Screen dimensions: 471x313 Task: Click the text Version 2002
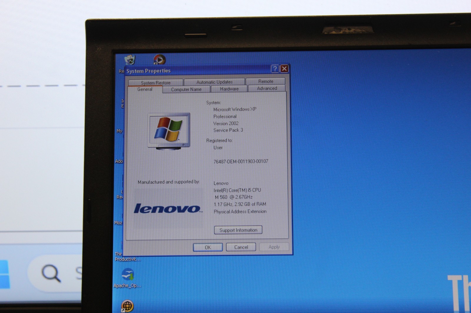226,123
